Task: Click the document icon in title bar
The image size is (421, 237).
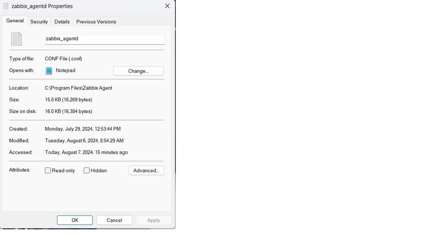Action: tap(5, 6)
